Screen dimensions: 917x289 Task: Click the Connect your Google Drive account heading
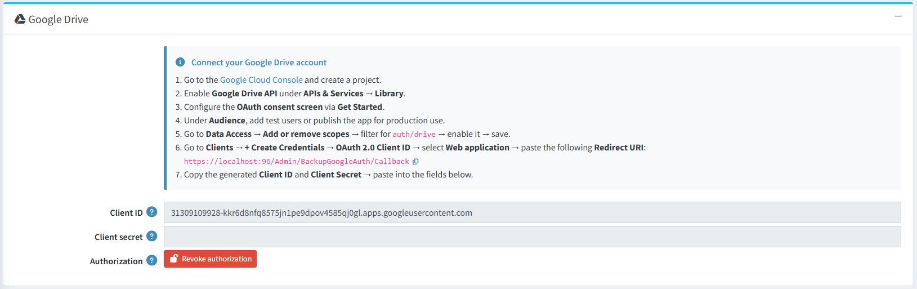[259, 63]
